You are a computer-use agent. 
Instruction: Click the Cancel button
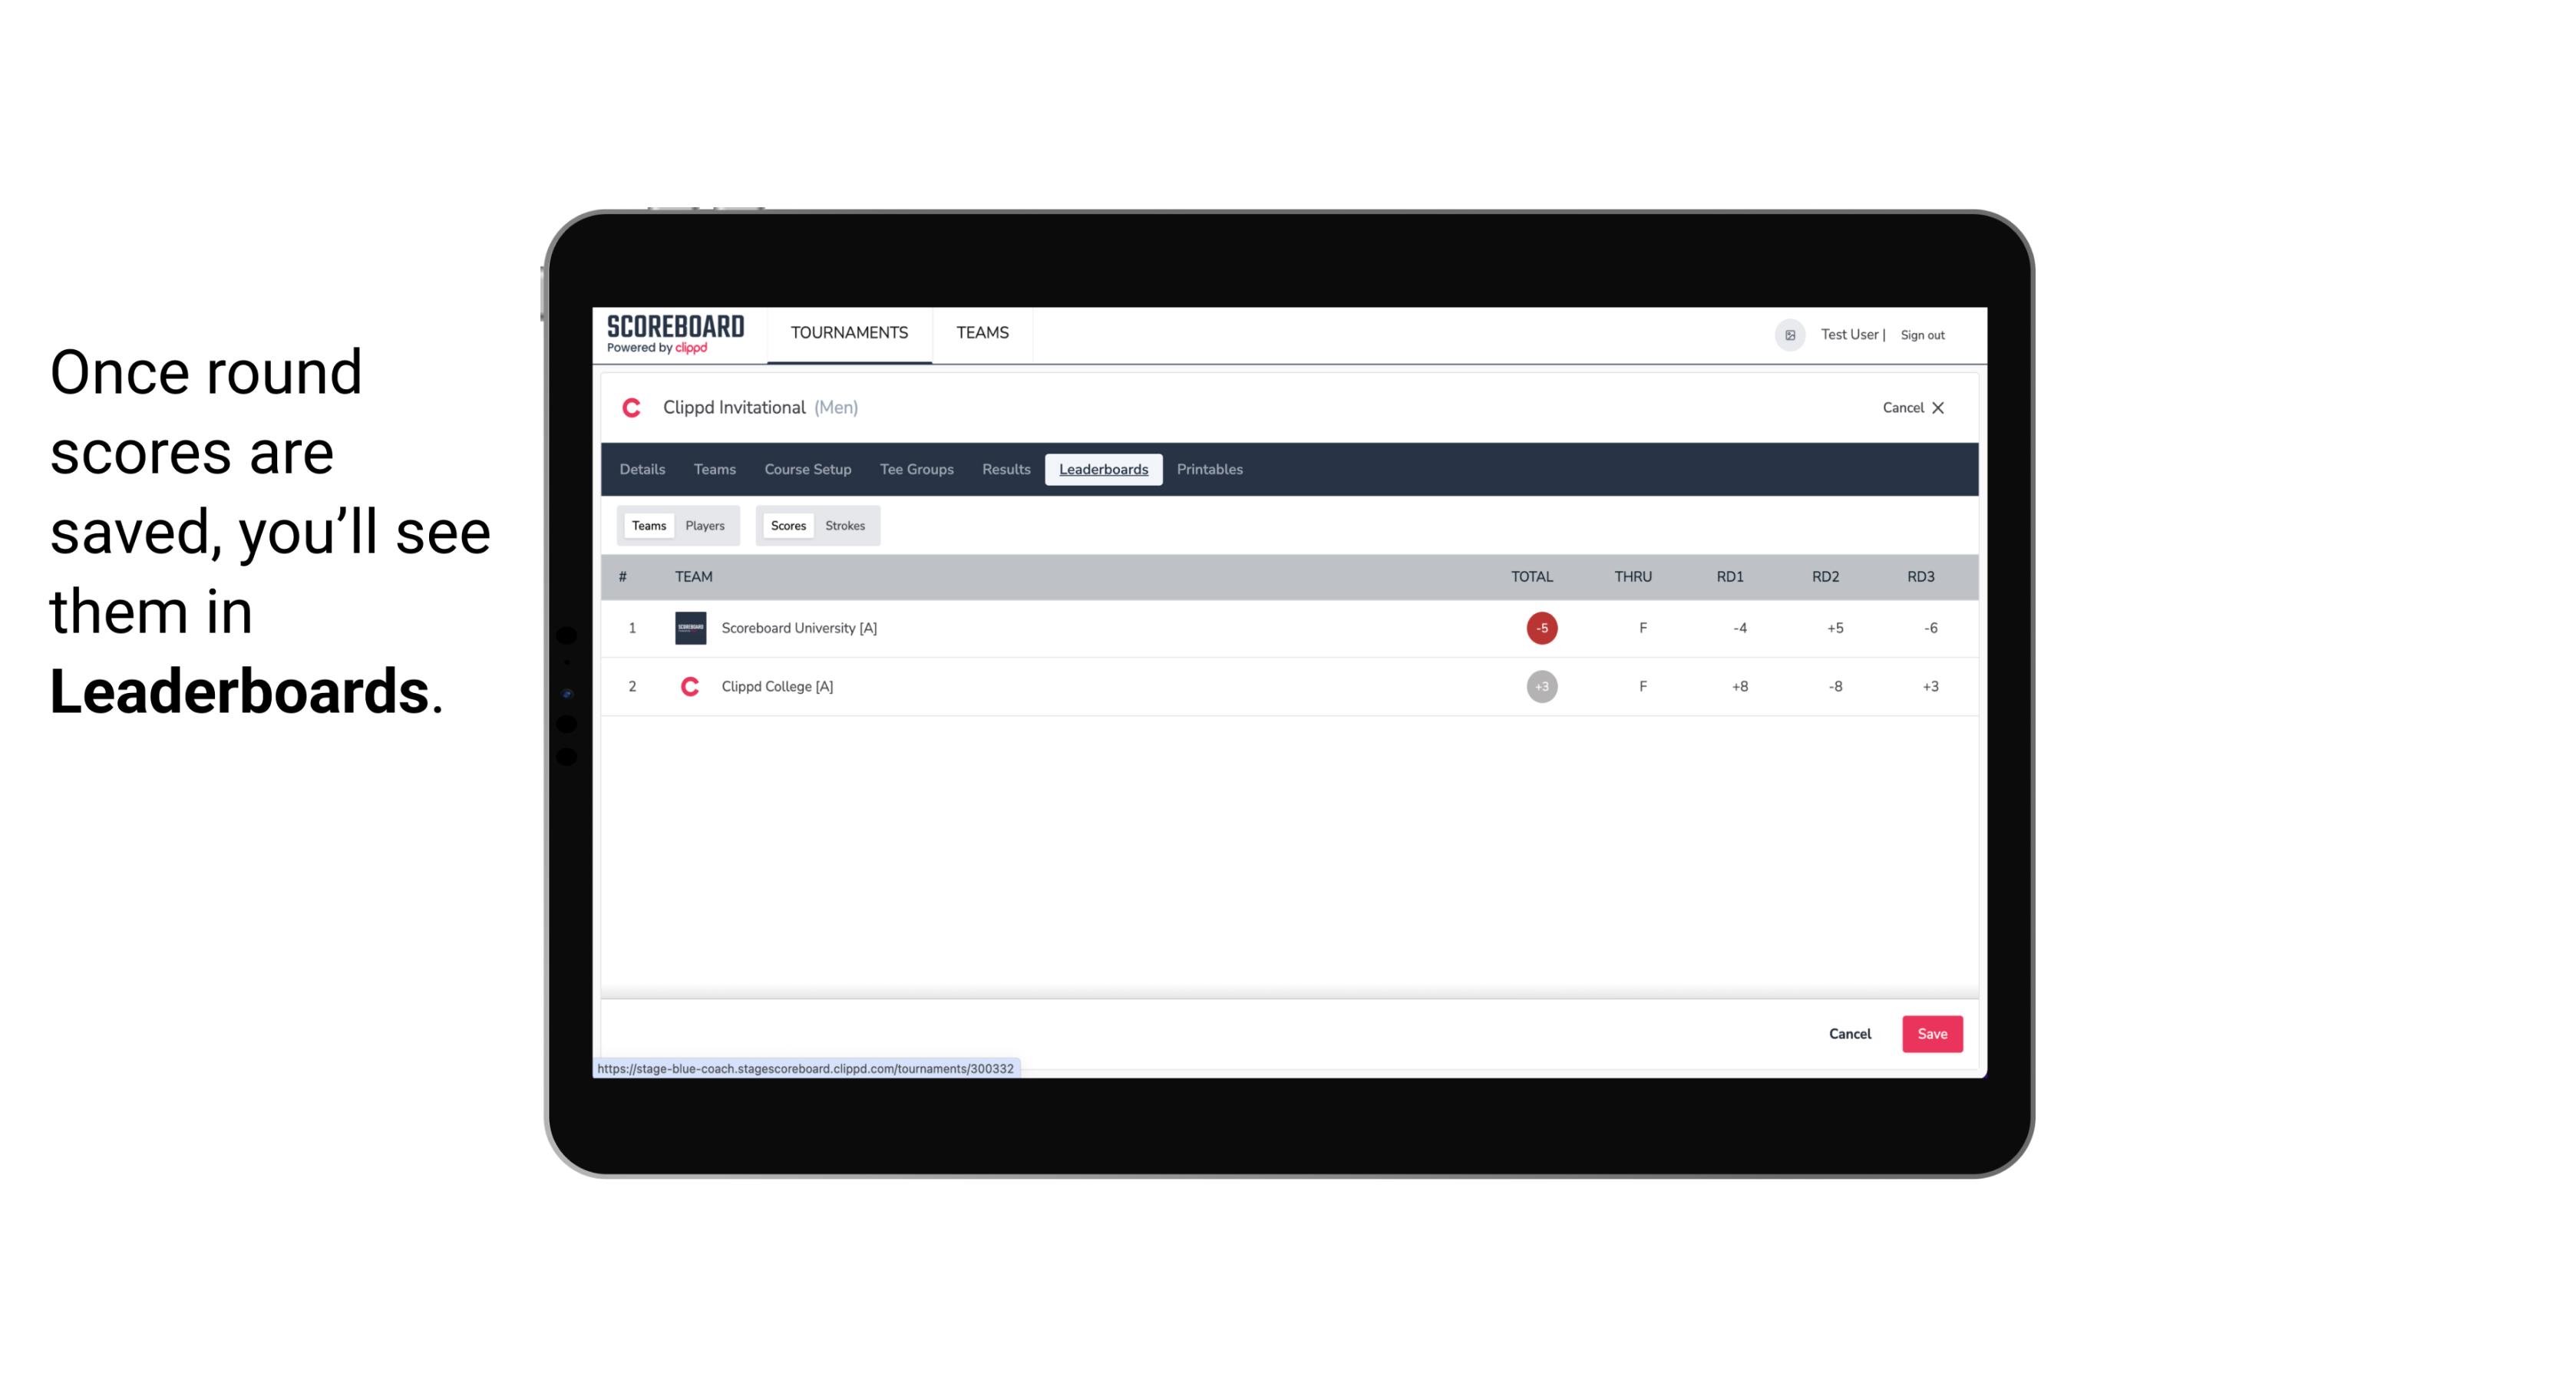coord(1849,1033)
